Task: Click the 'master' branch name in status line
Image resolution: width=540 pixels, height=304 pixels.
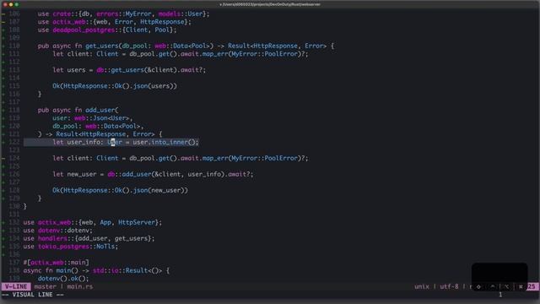Action: click(45, 286)
